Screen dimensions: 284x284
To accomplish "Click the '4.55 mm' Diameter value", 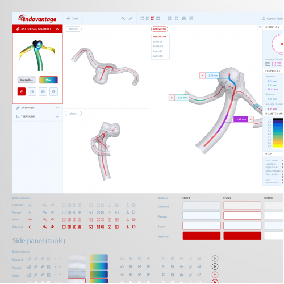I will tap(272, 99).
